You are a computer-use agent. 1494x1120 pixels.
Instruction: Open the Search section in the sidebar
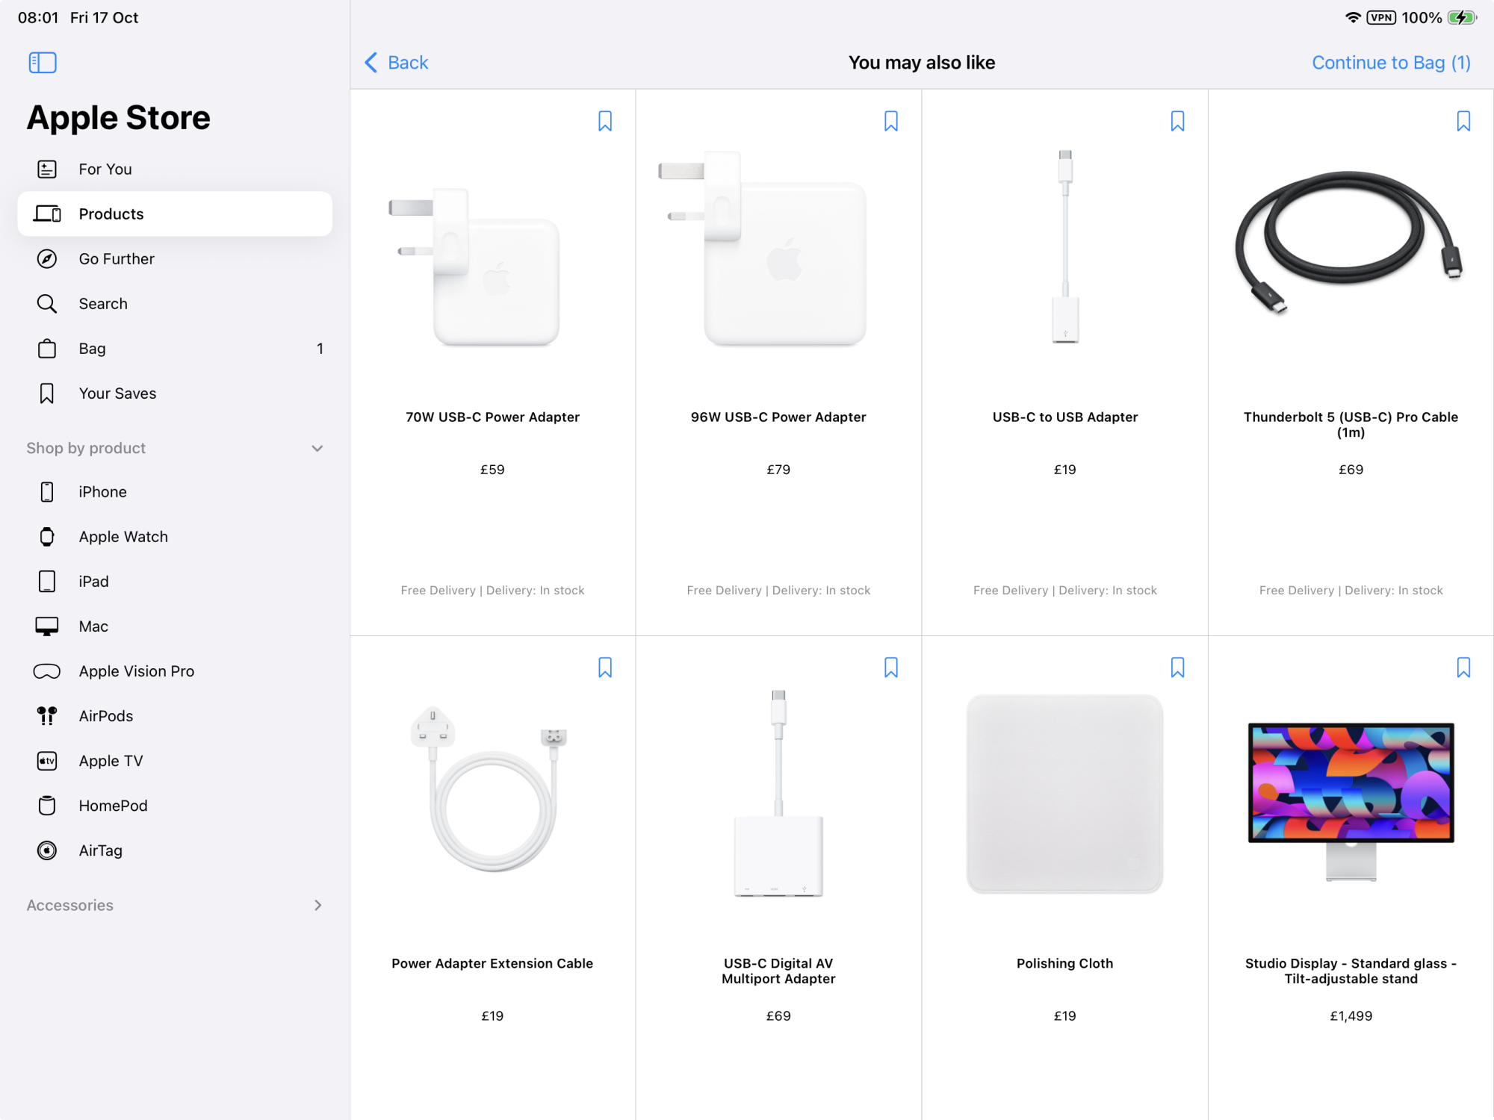(103, 304)
